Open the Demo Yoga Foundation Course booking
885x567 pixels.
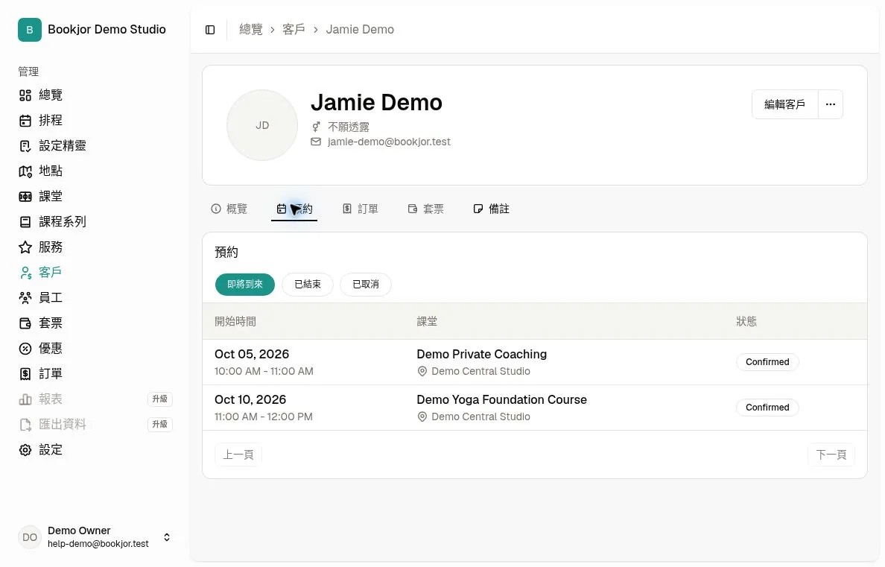click(x=502, y=400)
